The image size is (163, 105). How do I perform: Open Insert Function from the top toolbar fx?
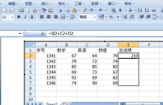coord(130,10)
